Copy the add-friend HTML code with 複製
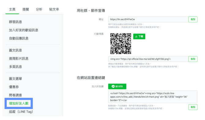Screen dimensions: 205x120 pyautogui.click(x=193, y=107)
